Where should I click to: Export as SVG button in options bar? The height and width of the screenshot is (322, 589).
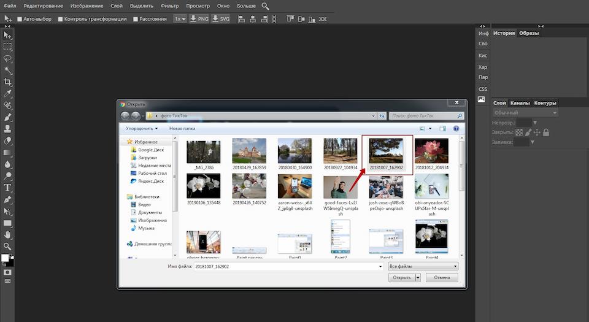click(x=220, y=19)
